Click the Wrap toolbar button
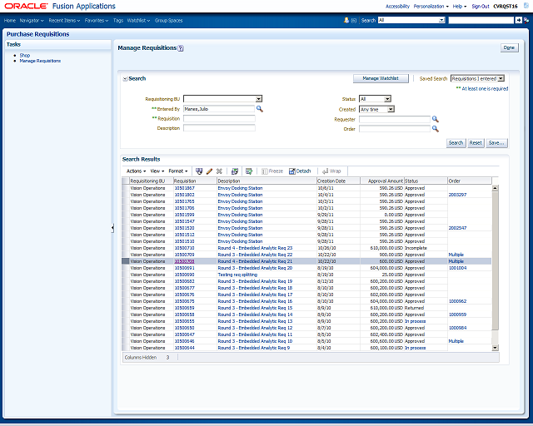The image size is (533, 426). (331, 171)
